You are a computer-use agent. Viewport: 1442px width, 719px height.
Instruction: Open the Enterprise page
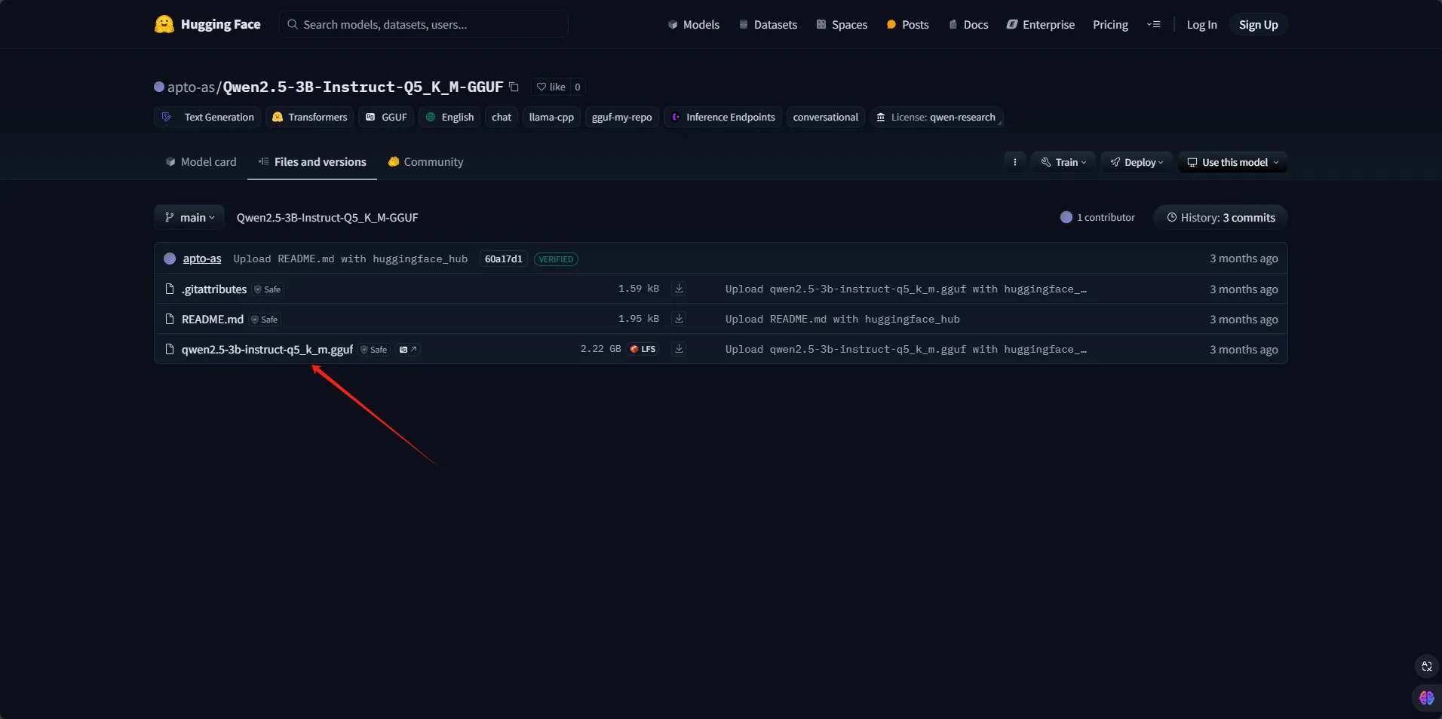pos(1040,25)
